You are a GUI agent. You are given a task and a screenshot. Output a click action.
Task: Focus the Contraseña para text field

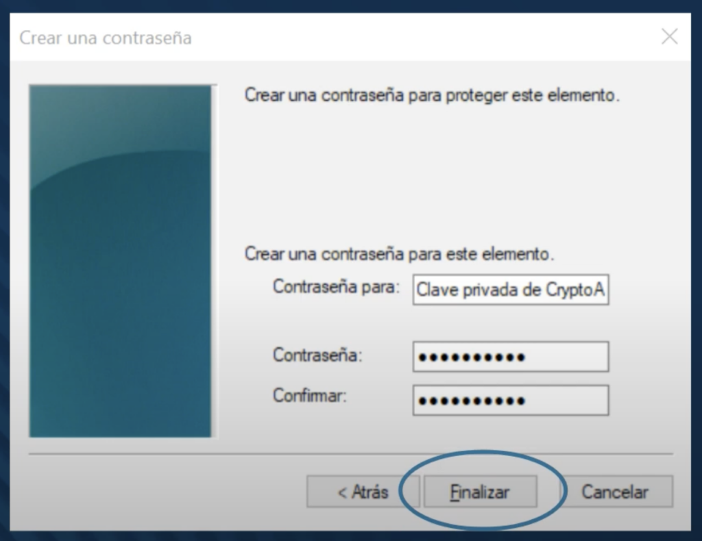click(x=511, y=290)
